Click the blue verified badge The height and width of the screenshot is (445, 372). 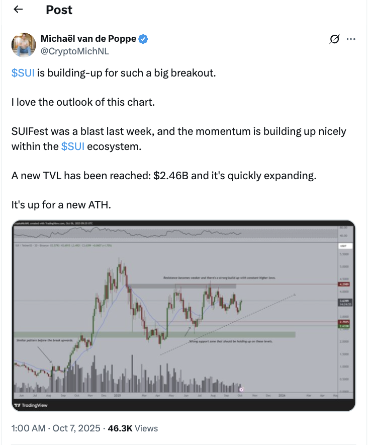143,39
